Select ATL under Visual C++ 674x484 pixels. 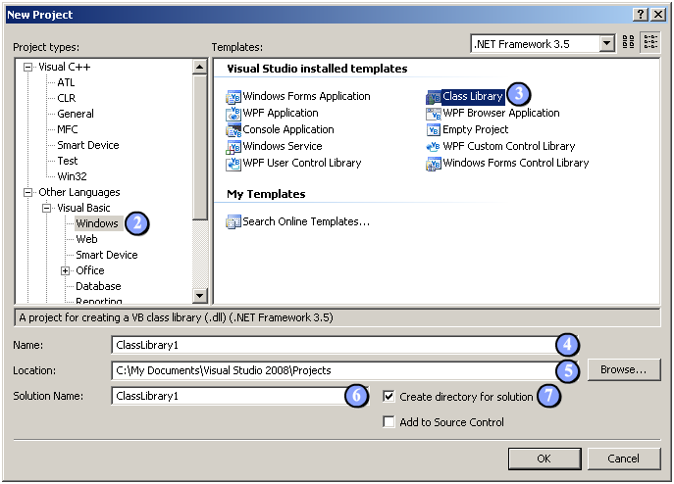click(66, 82)
